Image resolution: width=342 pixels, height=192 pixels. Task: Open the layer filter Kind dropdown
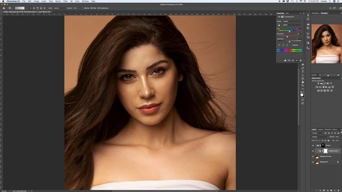317,133
